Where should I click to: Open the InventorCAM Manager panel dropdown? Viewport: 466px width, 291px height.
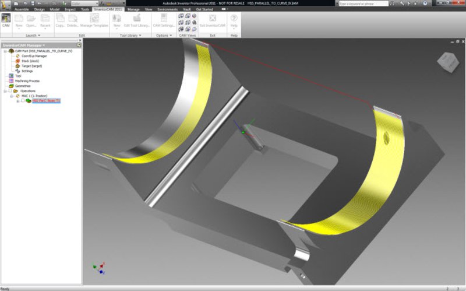coord(44,45)
